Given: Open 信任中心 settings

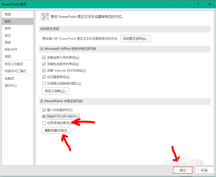Looking at the screenshot, I should tap(18, 86).
